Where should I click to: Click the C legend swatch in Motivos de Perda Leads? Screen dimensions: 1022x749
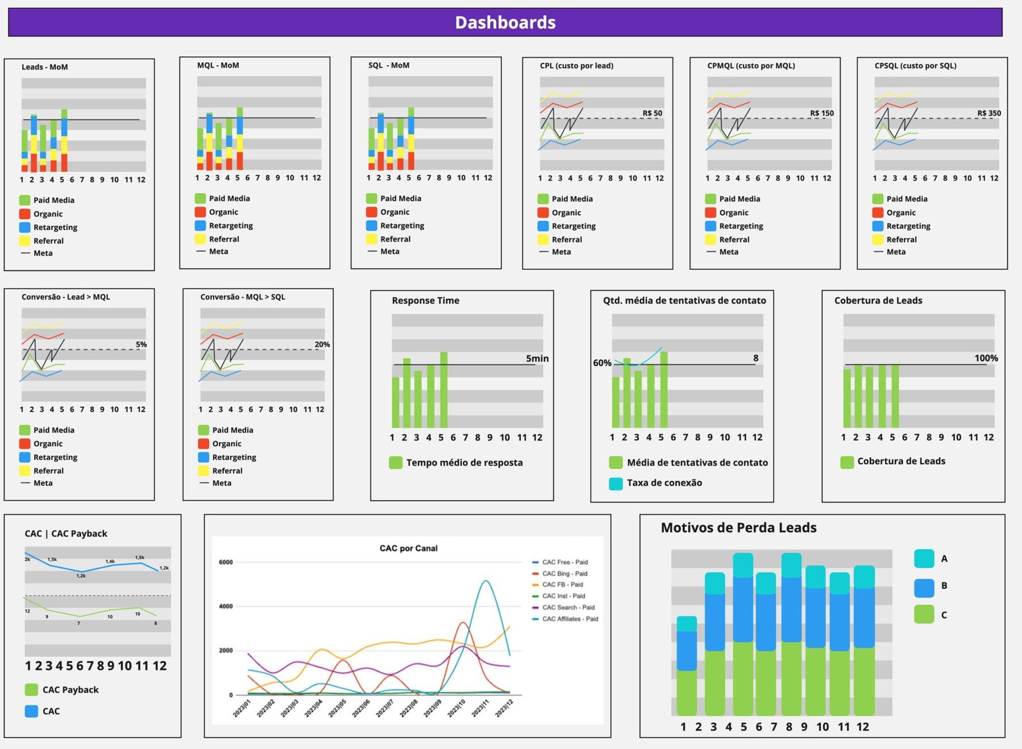tap(924, 614)
